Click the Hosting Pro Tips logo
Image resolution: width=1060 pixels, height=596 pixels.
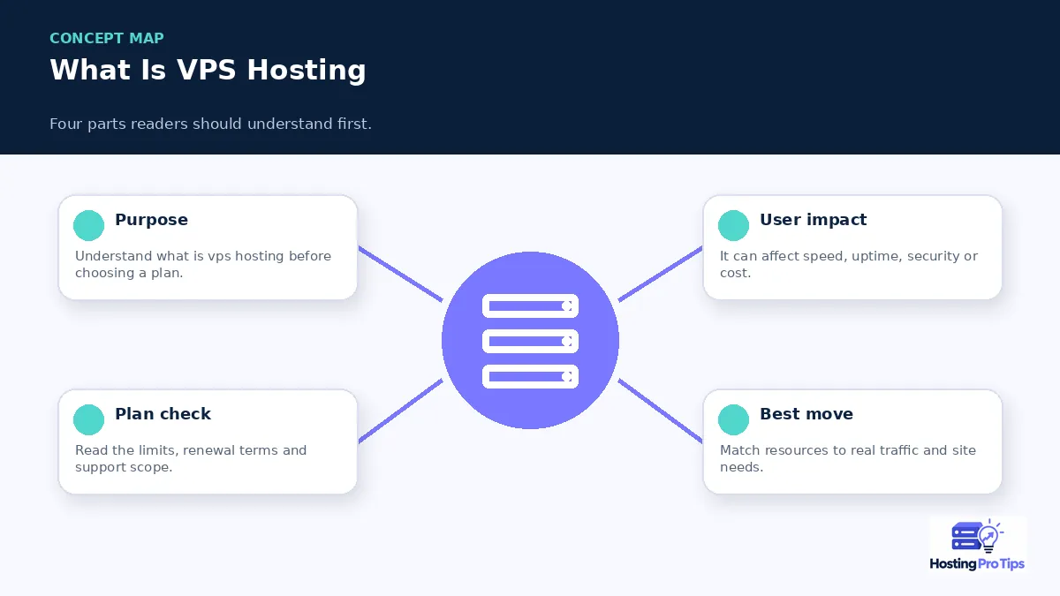pyautogui.click(x=978, y=546)
